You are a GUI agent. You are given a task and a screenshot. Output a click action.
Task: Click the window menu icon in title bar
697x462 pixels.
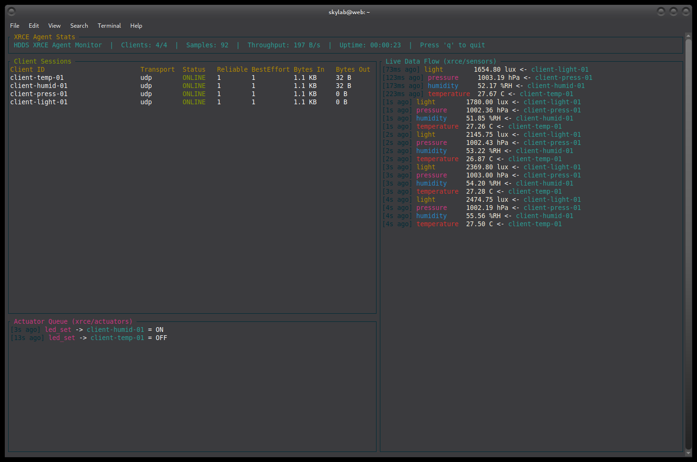(12, 11)
